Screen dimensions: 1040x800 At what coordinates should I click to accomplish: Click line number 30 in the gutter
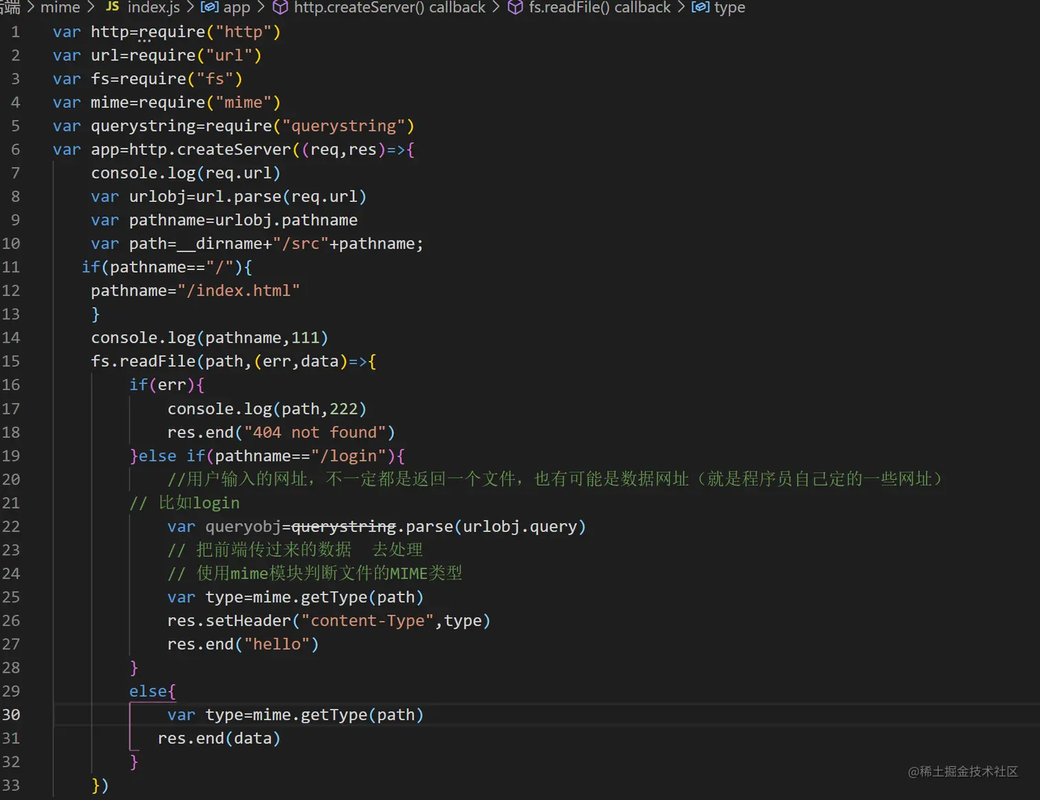[11, 715]
